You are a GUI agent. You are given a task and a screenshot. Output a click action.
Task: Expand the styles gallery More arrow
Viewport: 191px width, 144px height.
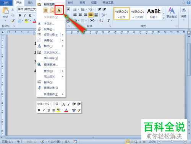[163, 18]
